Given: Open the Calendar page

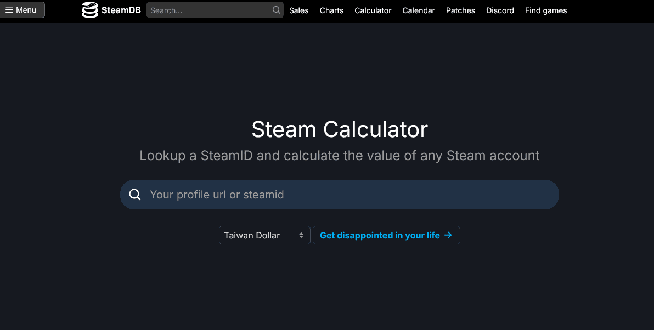Looking at the screenshot, I should point(419,10).
